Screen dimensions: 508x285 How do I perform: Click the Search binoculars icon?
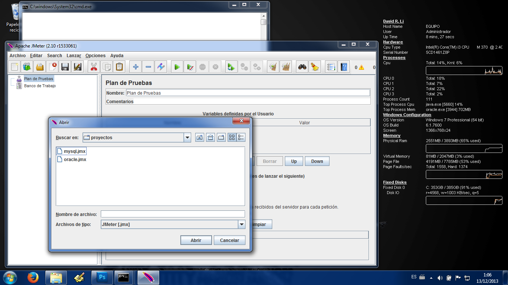pos(302,67)
